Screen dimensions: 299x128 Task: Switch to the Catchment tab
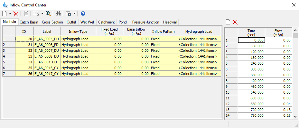(107, 22)
